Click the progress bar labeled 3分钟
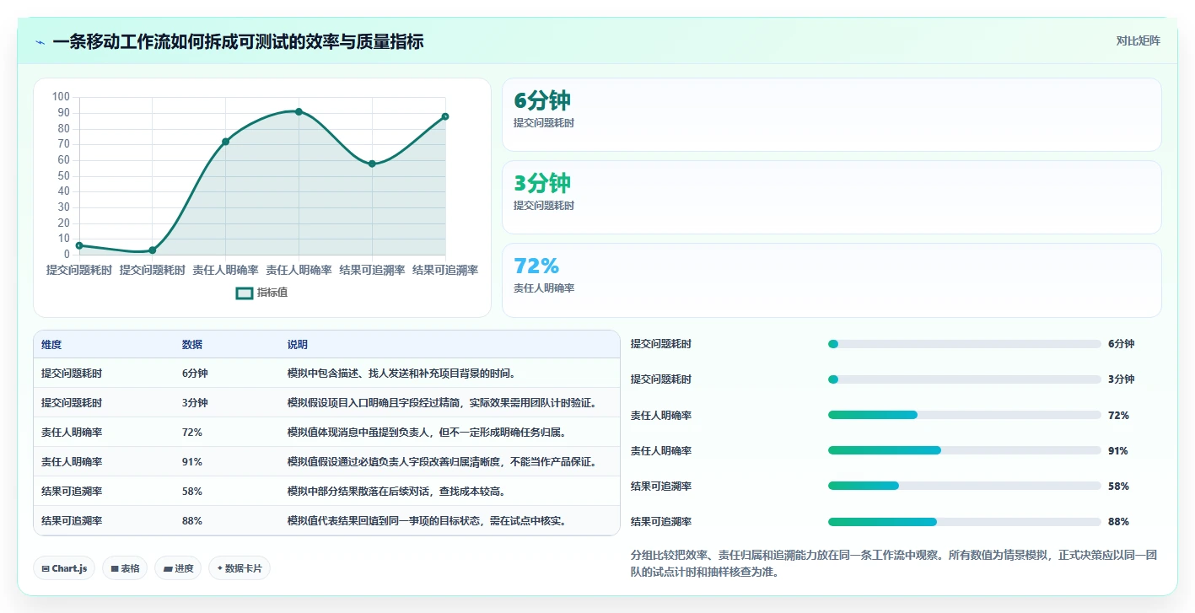The image size is (1195, 613). [965, 379]
